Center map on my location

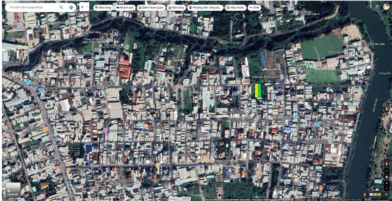click(386, 177)
